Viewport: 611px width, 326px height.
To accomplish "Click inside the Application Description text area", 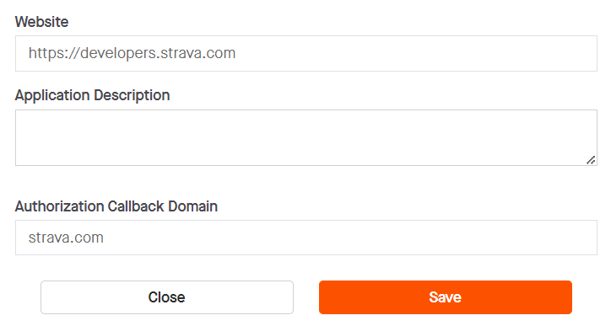I will (306, 137).
